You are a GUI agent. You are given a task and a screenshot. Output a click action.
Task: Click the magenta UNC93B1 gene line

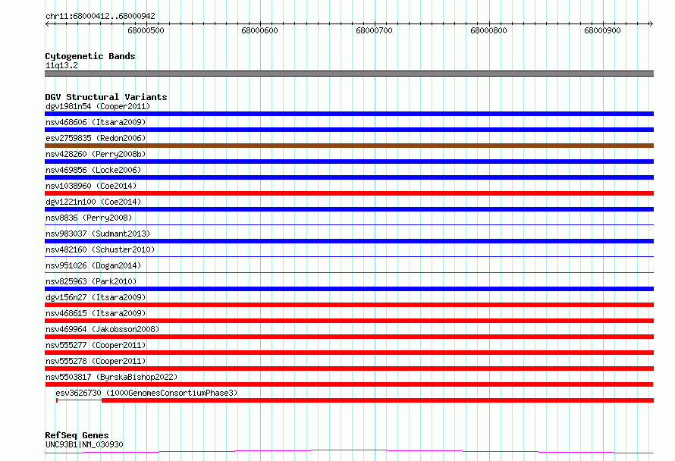coord(349,452)
